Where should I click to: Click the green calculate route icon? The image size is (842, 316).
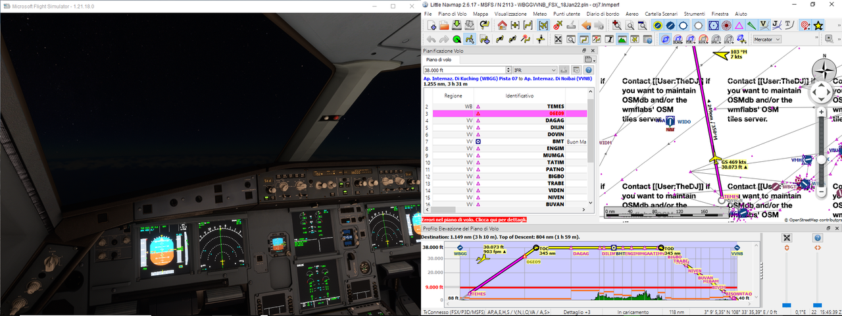[457, 39]
